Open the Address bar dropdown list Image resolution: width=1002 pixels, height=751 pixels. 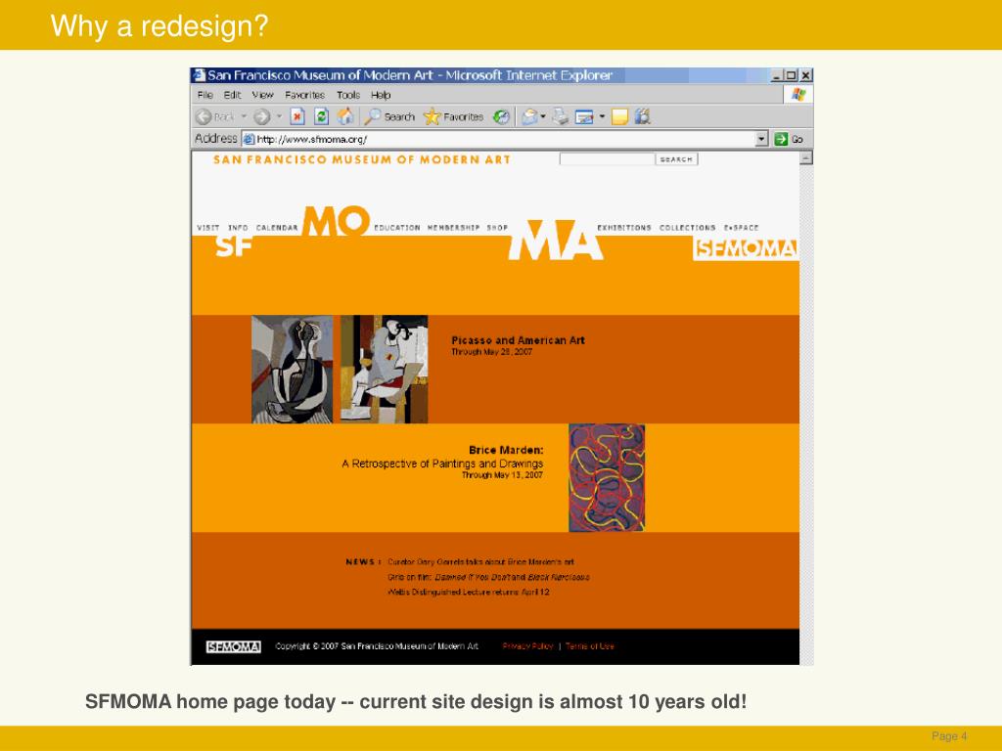(x=761, y=139)
